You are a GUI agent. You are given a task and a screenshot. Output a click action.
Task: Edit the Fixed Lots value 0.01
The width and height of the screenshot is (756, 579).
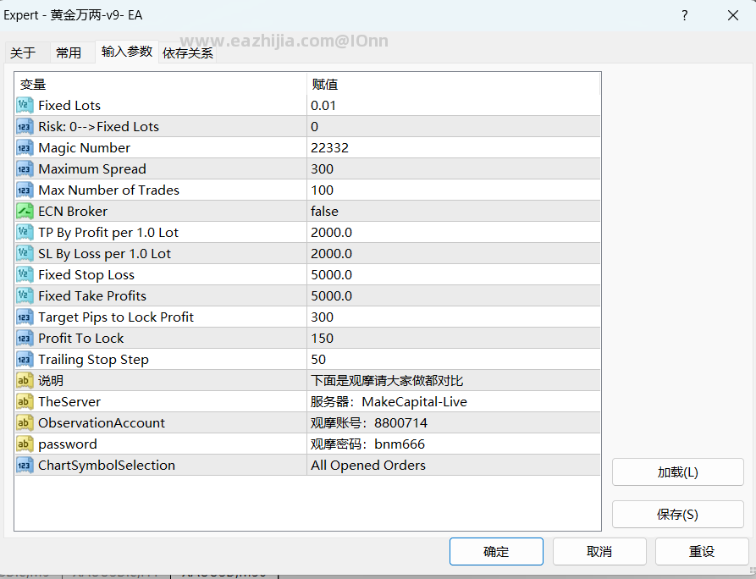click(x=453, y=105)
